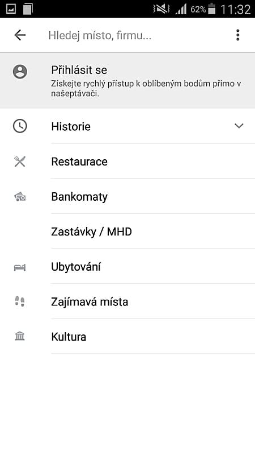Select the Přihlásit se sign-in option
The width and height of the screenshot is (255, 455).
127,80
